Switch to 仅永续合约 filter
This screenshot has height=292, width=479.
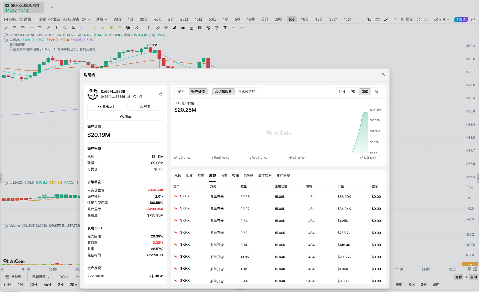(247, 91)
